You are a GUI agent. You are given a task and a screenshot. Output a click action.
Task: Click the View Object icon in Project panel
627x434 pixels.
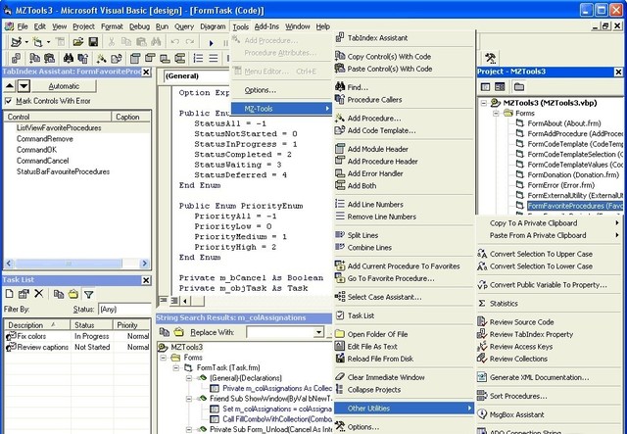coord(500,87)
